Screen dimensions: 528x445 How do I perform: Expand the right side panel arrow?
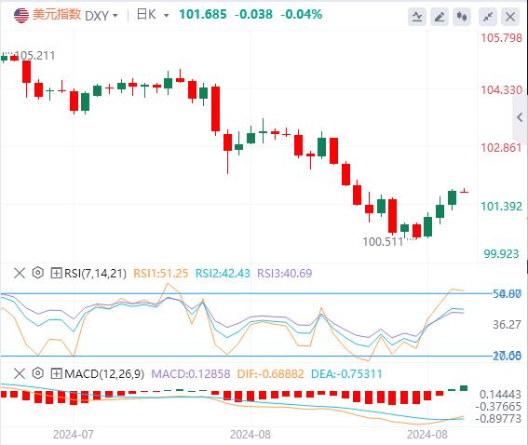pyautogui.click(x=520, y=117)
